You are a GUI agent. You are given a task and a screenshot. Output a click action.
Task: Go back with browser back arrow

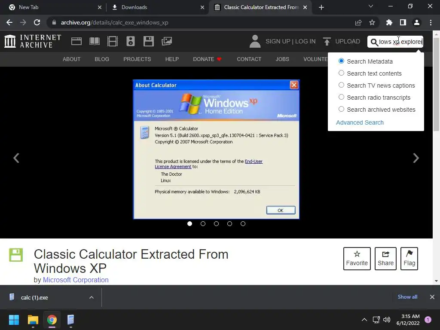(x=9, y=22)
